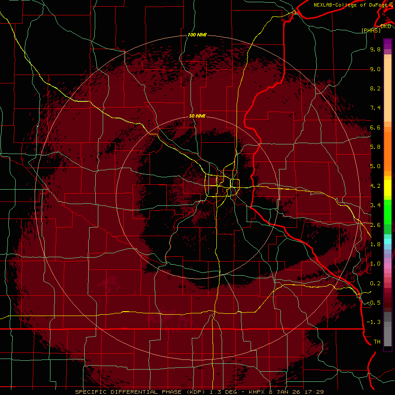
Task: Click the "TH" threshold label on legend
Action: pyautogui.click(x=377, y=342)
